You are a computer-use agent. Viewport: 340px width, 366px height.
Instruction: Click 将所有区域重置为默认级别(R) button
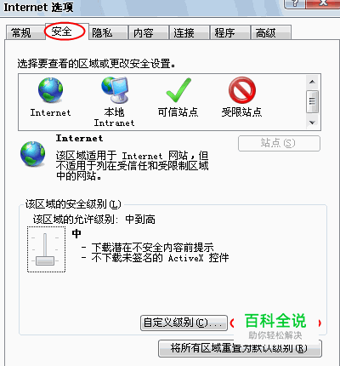tap(240, 348)
